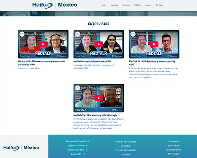Viewport: 197px width, 158px height.
Task: Open channel avatar on Miomas uterinos video
Action: click(x=22, y=34)
